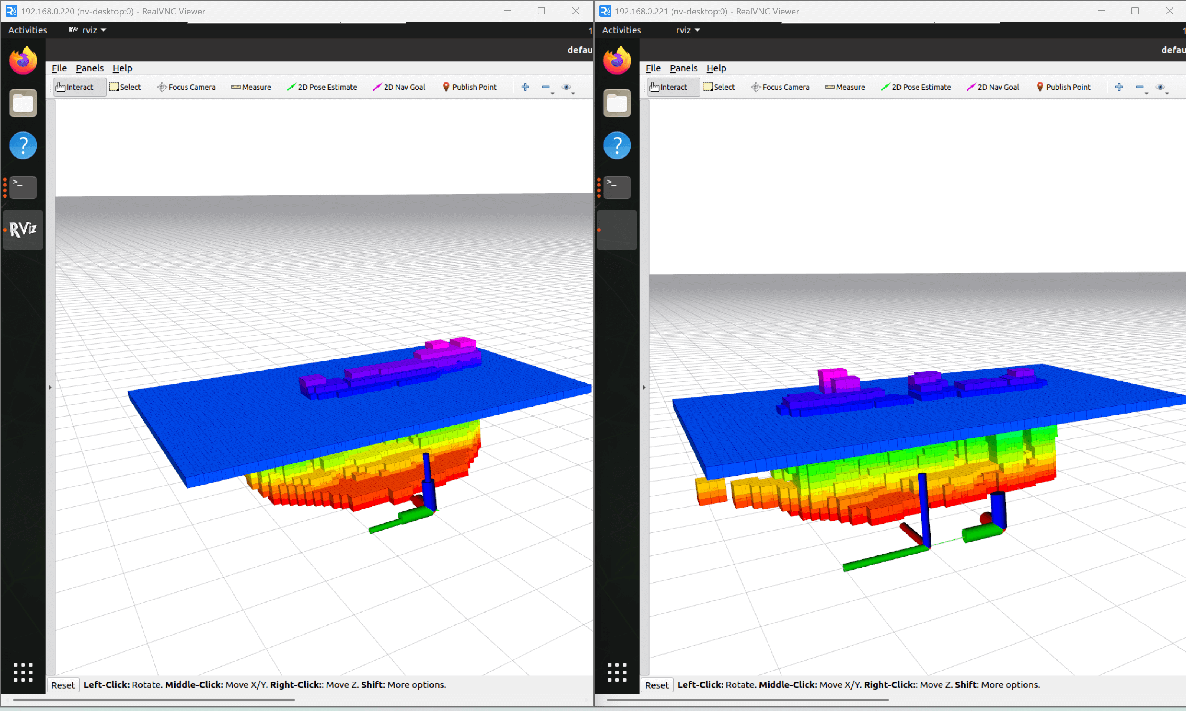This screenshot has height=711, width=1186.
Task: Open the rviz app menu in left viewer
Action: [88, 30]
